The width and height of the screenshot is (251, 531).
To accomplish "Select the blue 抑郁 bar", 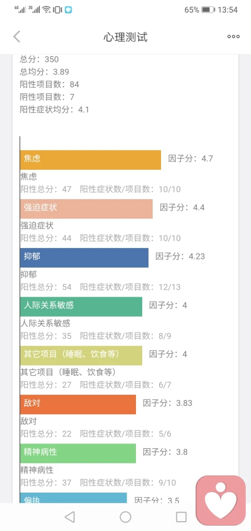I will tap(85, 258).
